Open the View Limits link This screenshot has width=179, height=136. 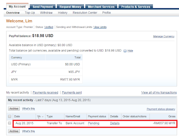click(100, 27)
